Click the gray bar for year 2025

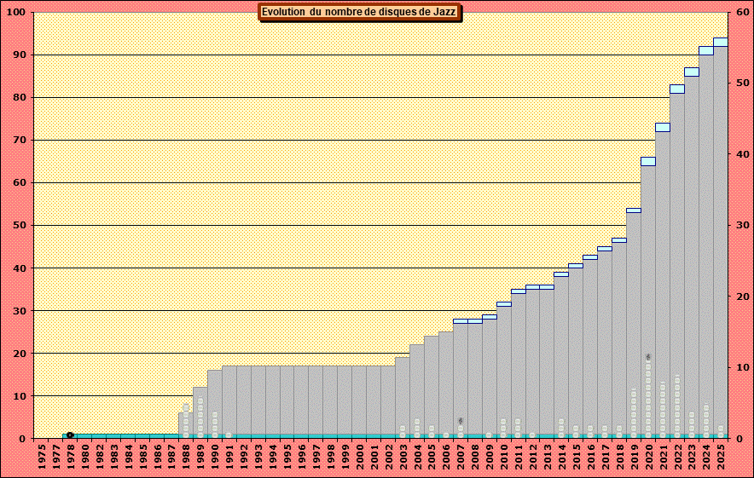[721, 240]
